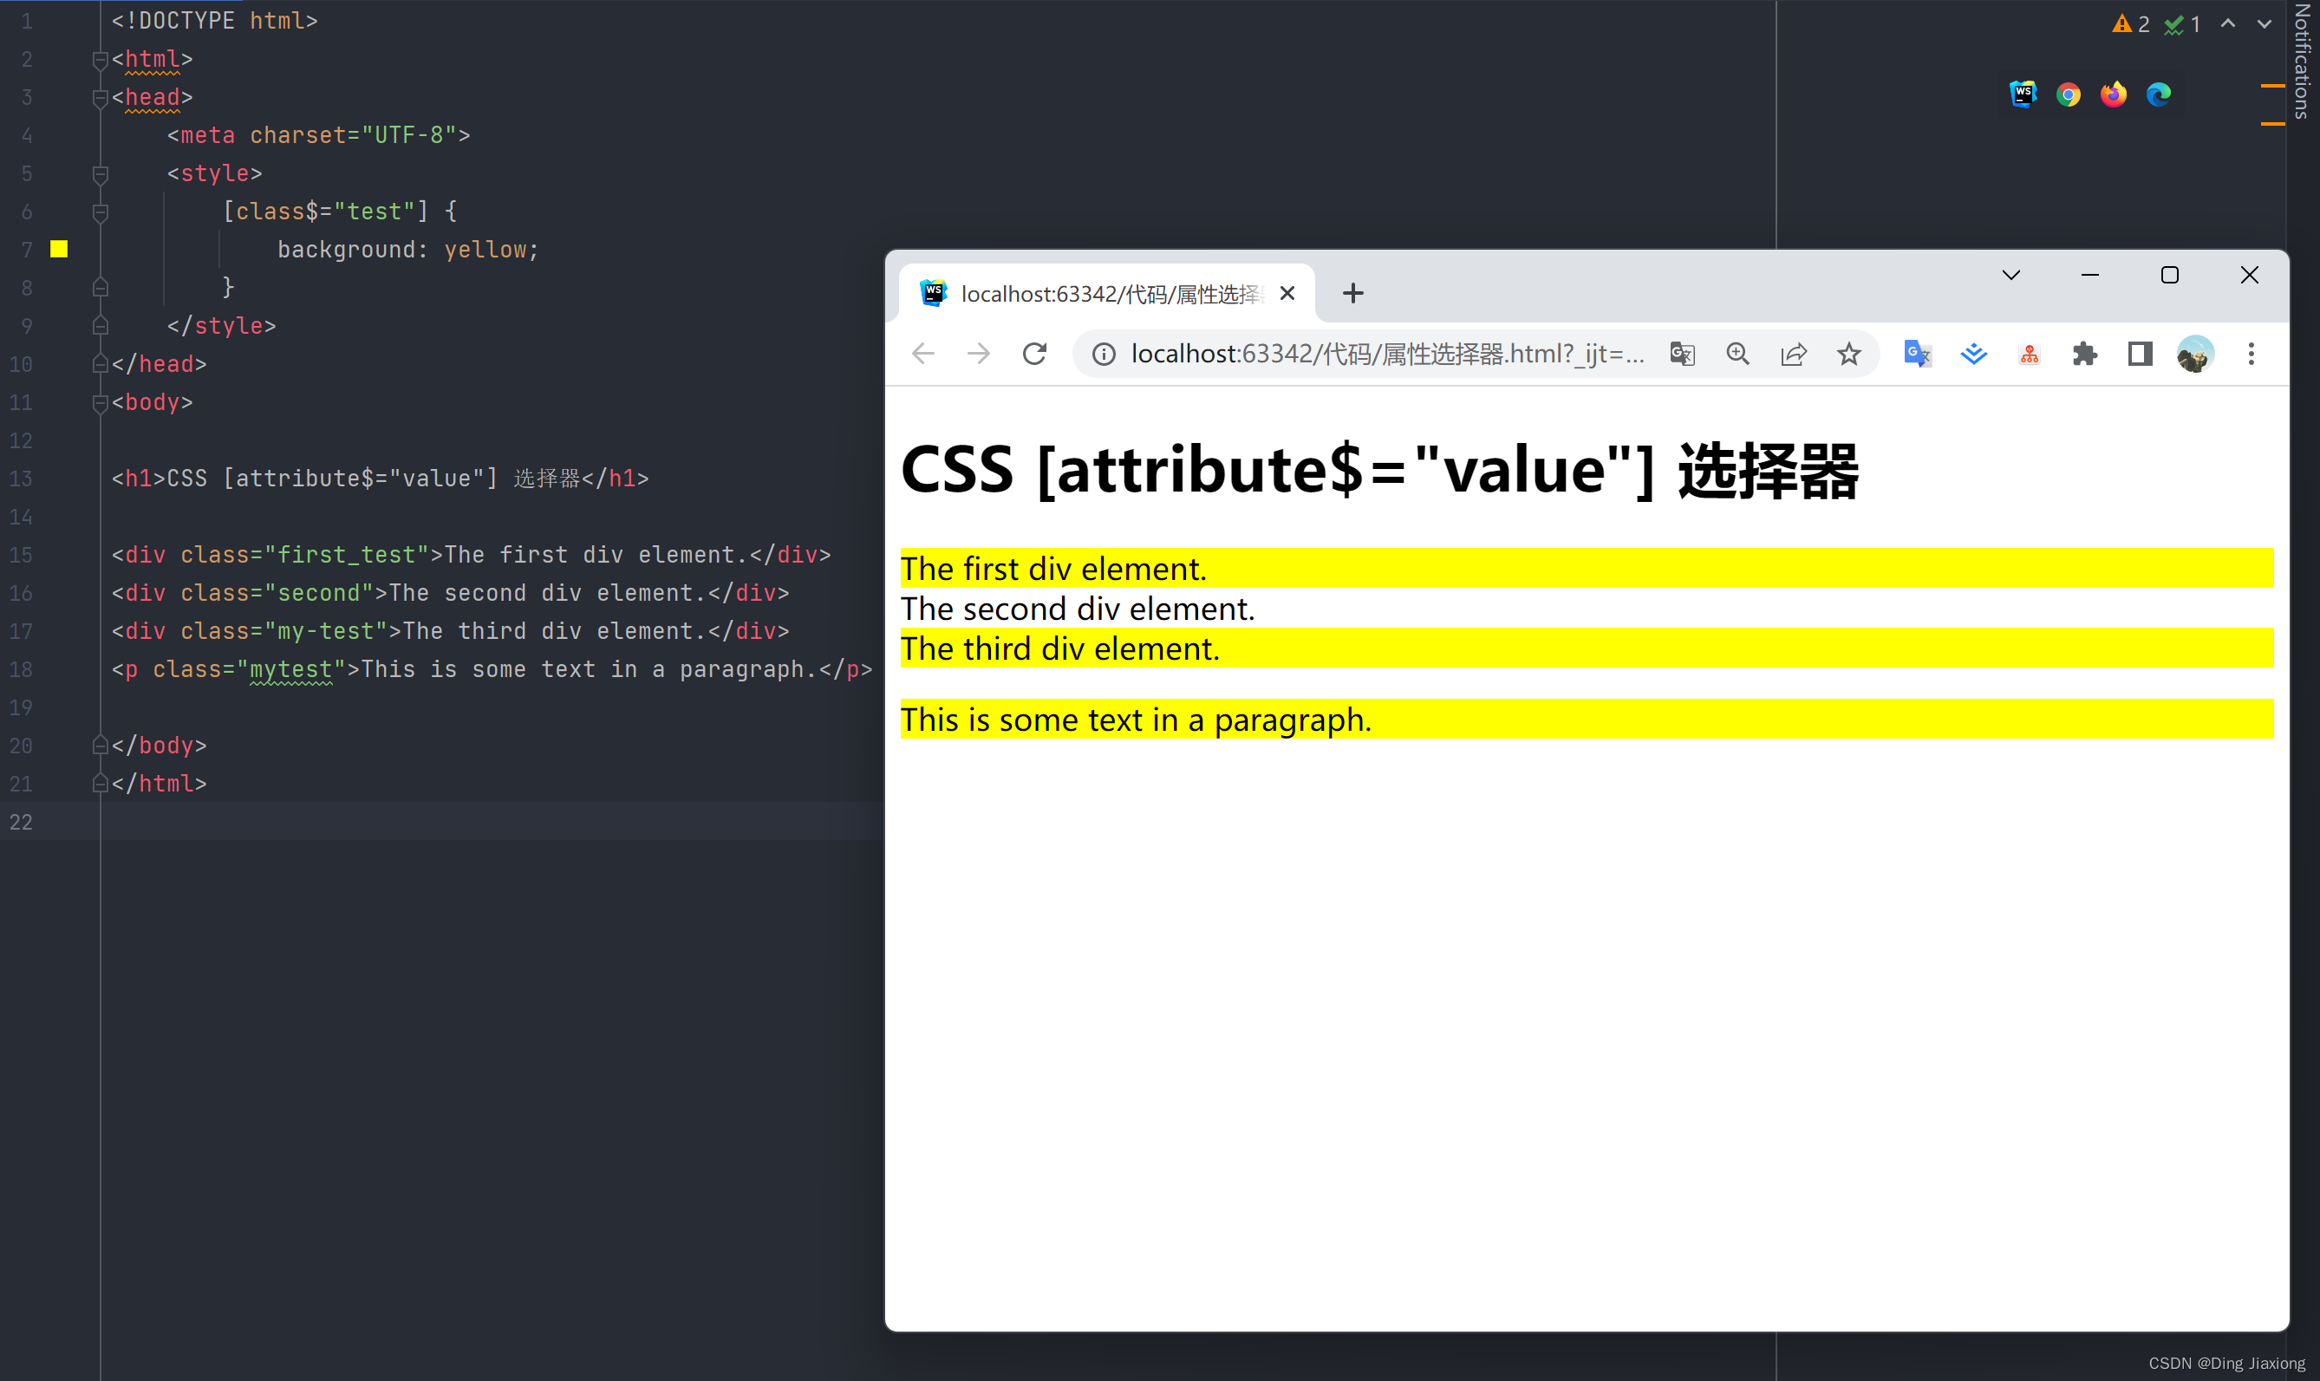
Task: Close the localhost browser tab
Action: [1288, 294]
